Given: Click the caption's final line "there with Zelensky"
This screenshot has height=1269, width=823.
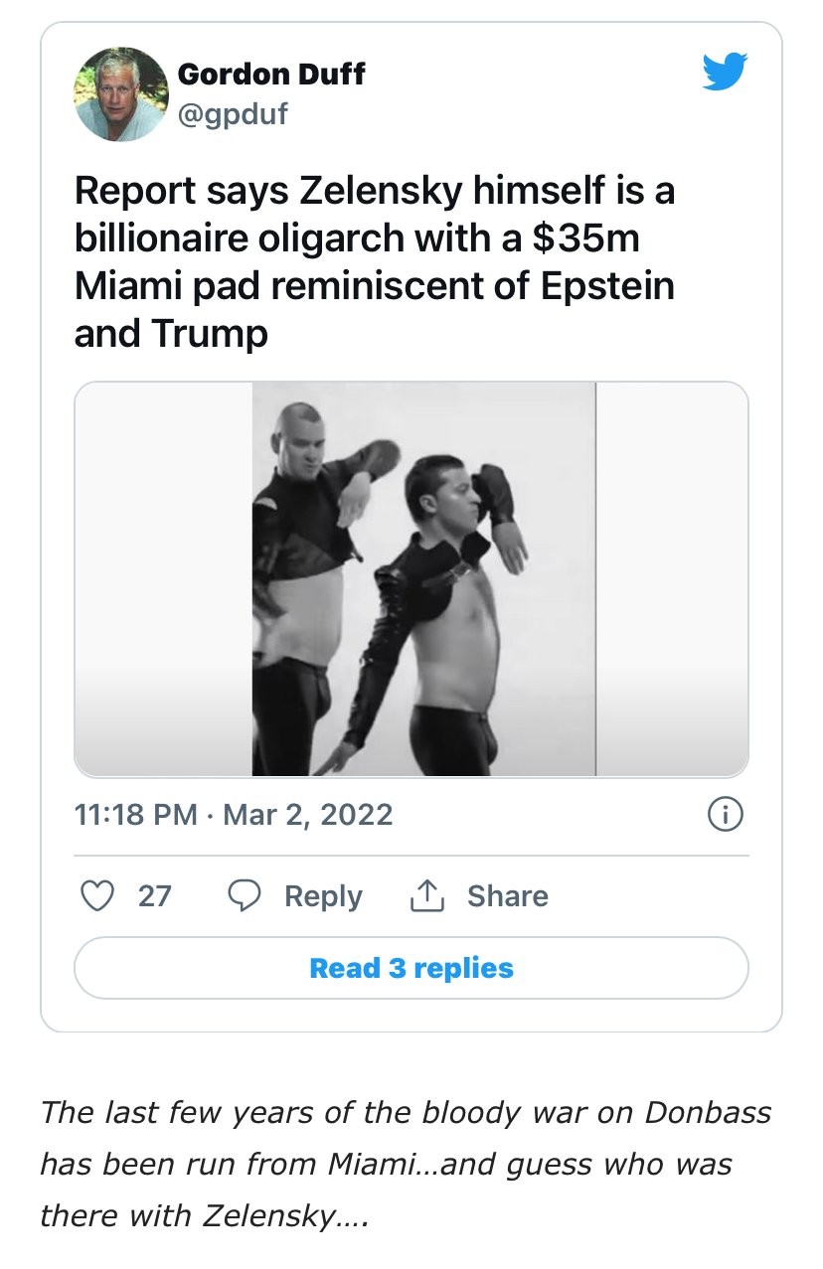Looking at the screenshot, I should coord(204,1214).
